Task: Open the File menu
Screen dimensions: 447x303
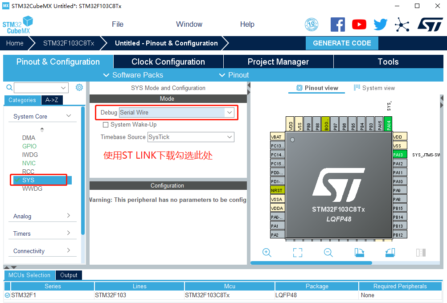Action: point(118,24)
